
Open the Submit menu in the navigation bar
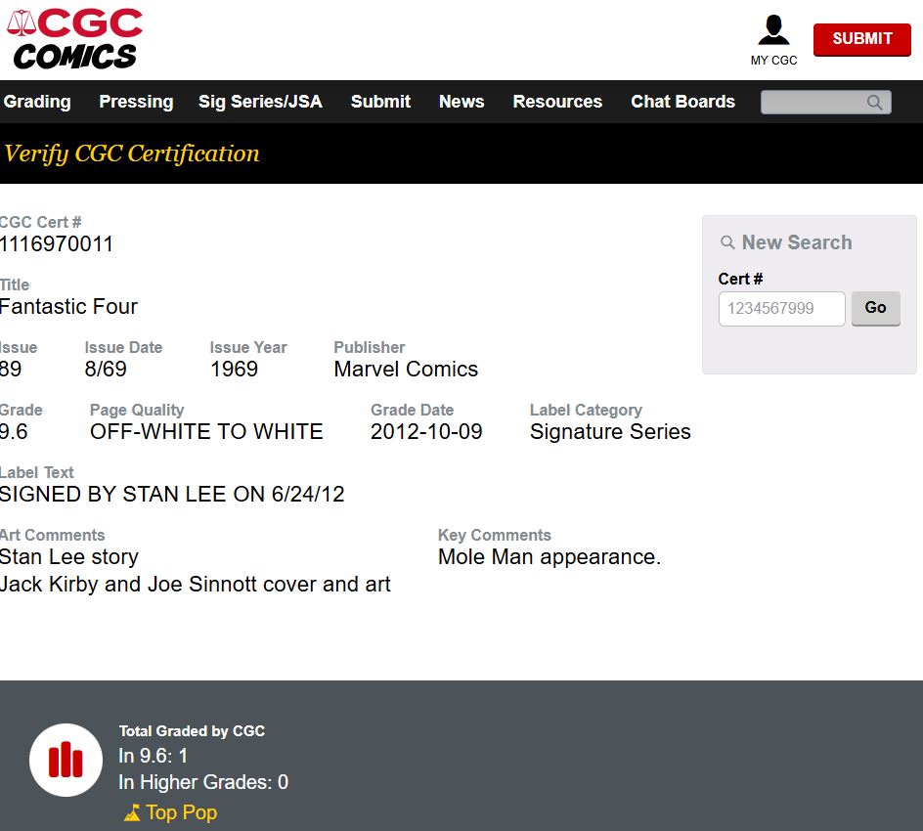click(381, 102)
